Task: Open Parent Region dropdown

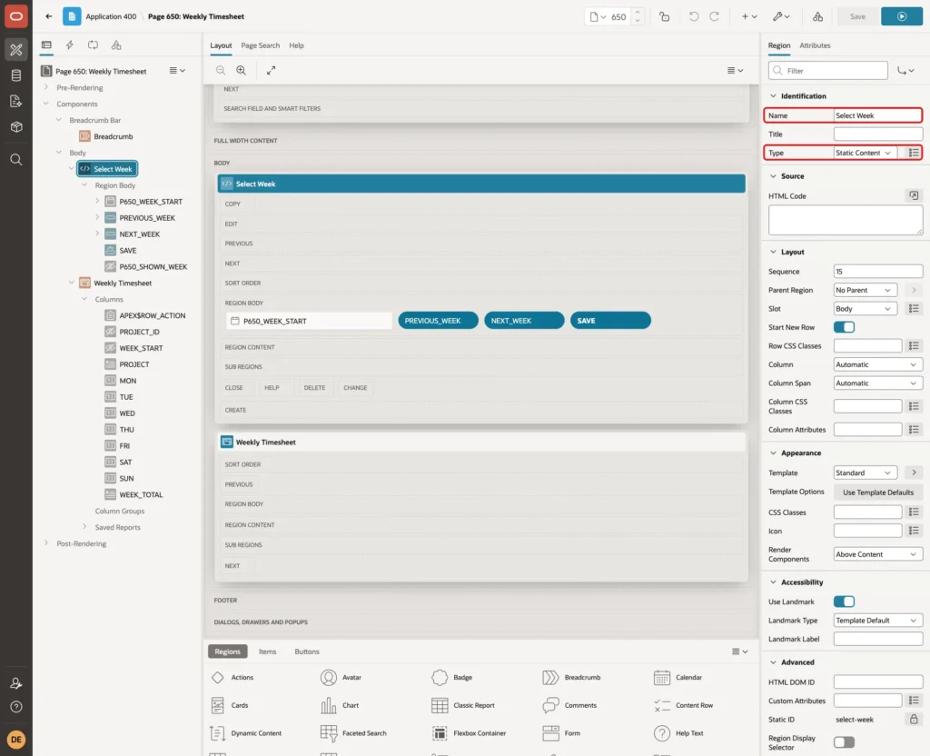Action: click(865, 290)
